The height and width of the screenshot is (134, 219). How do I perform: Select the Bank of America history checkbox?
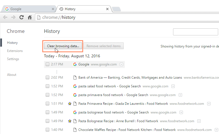47,78
